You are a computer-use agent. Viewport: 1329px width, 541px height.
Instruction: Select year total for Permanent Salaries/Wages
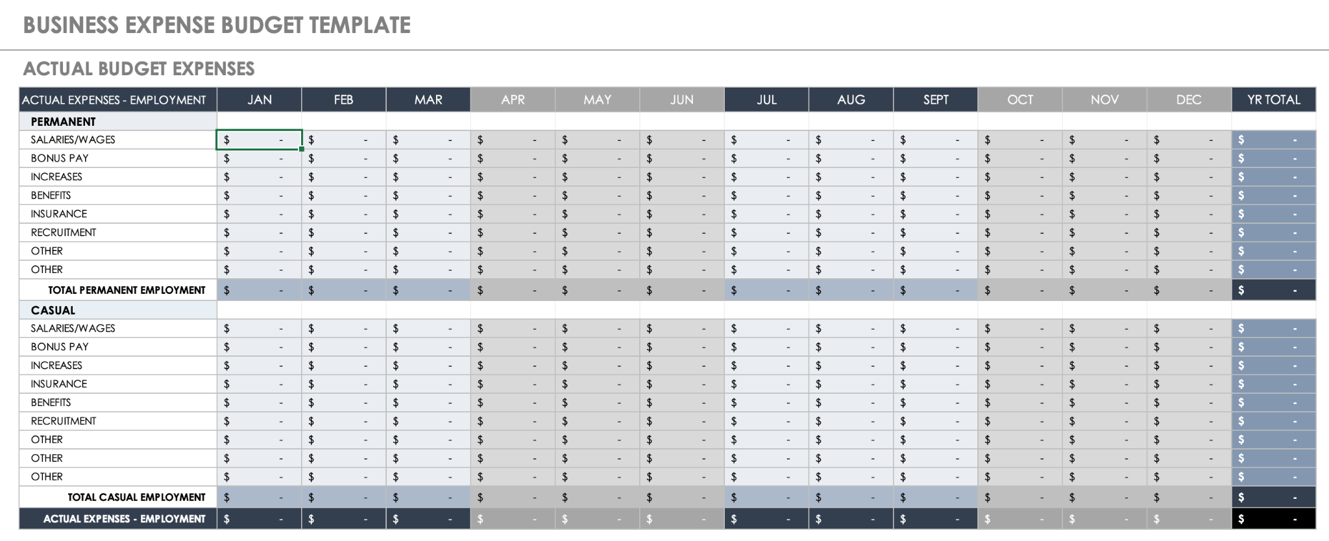tap(1273, 139)
